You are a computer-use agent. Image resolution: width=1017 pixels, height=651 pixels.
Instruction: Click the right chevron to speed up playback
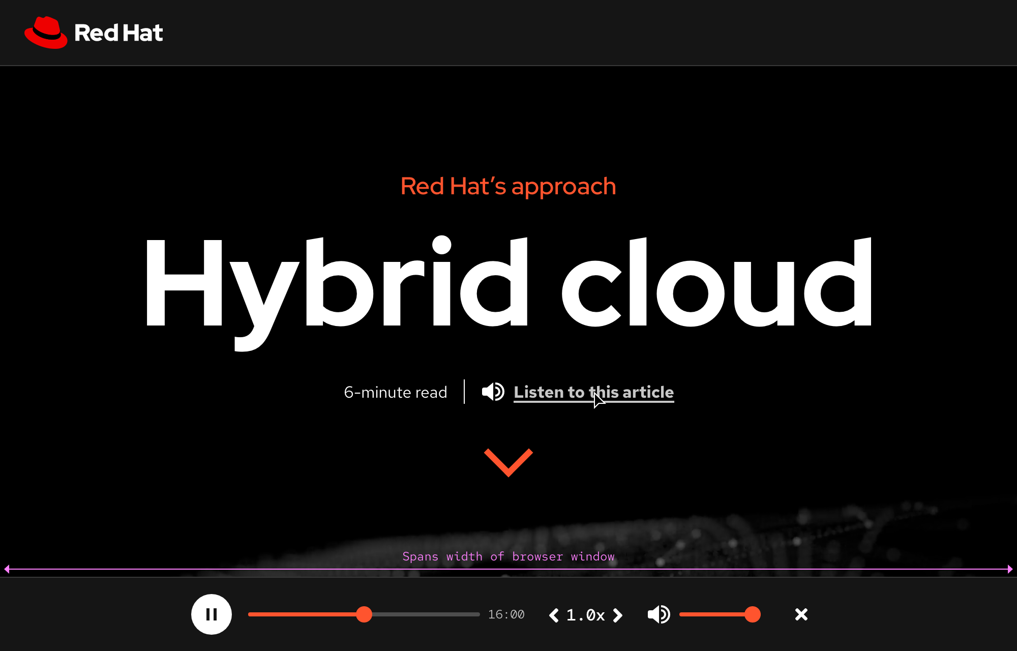618,614
